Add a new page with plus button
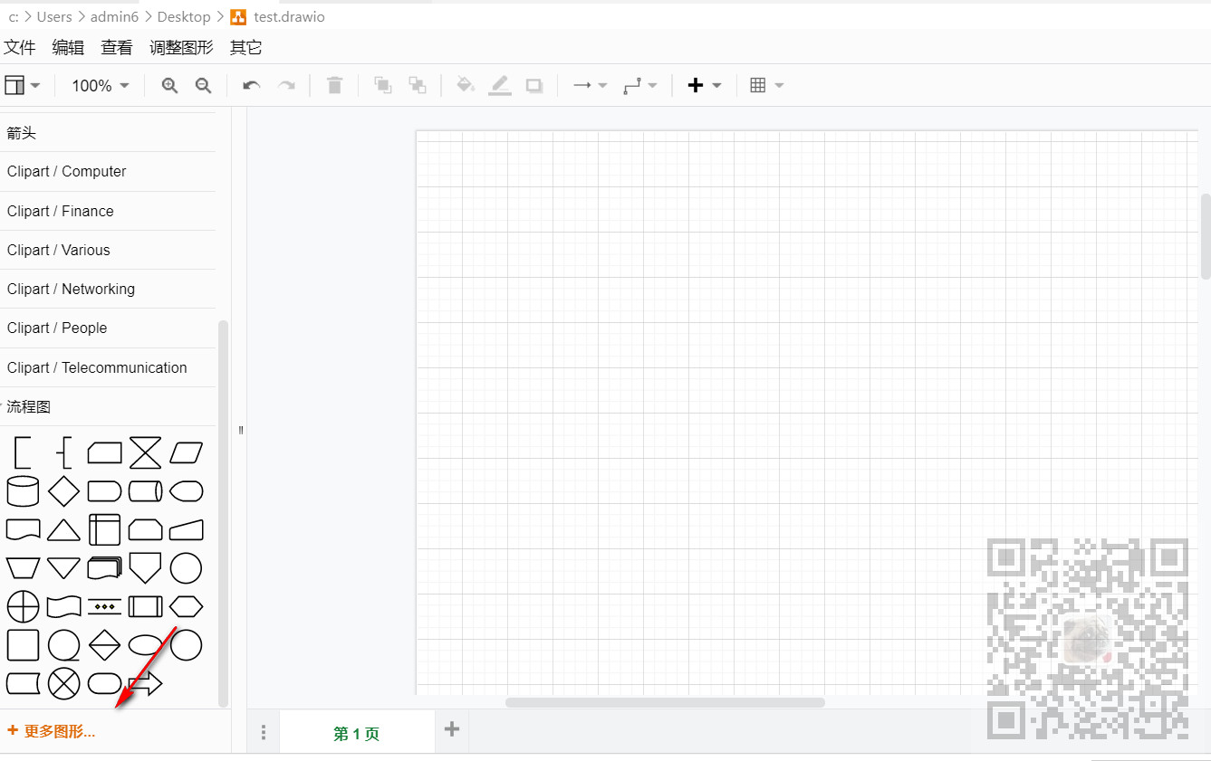This screenshot has width=1211, height=761. click(x=452, y=729)
